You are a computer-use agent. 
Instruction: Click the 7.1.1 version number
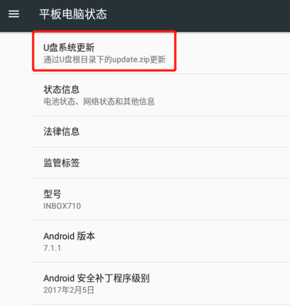click(52, 248)
